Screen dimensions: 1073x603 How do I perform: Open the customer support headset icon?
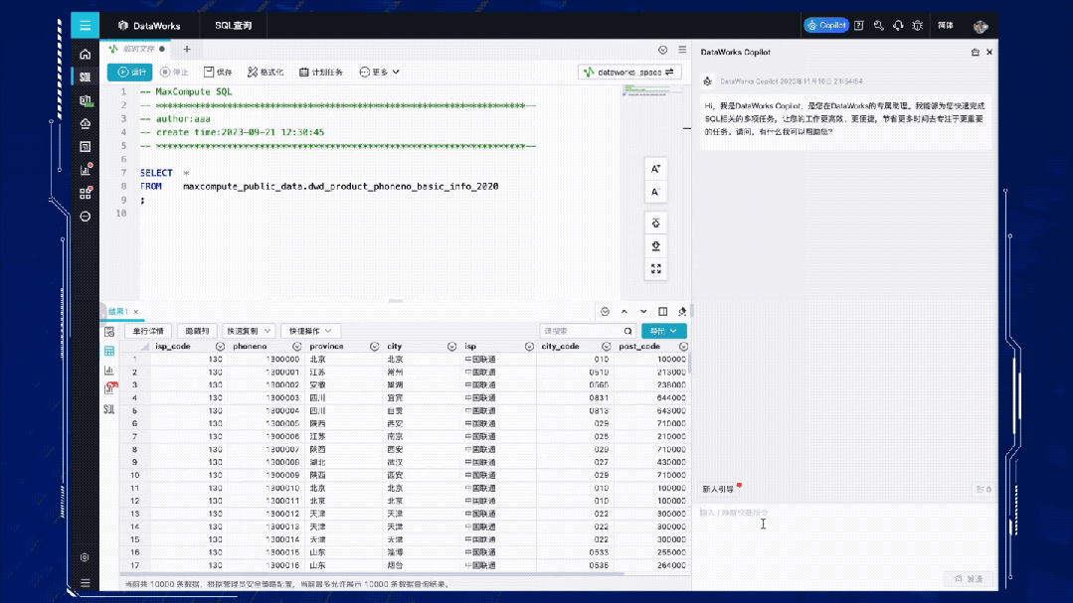(x=898, y=25)
